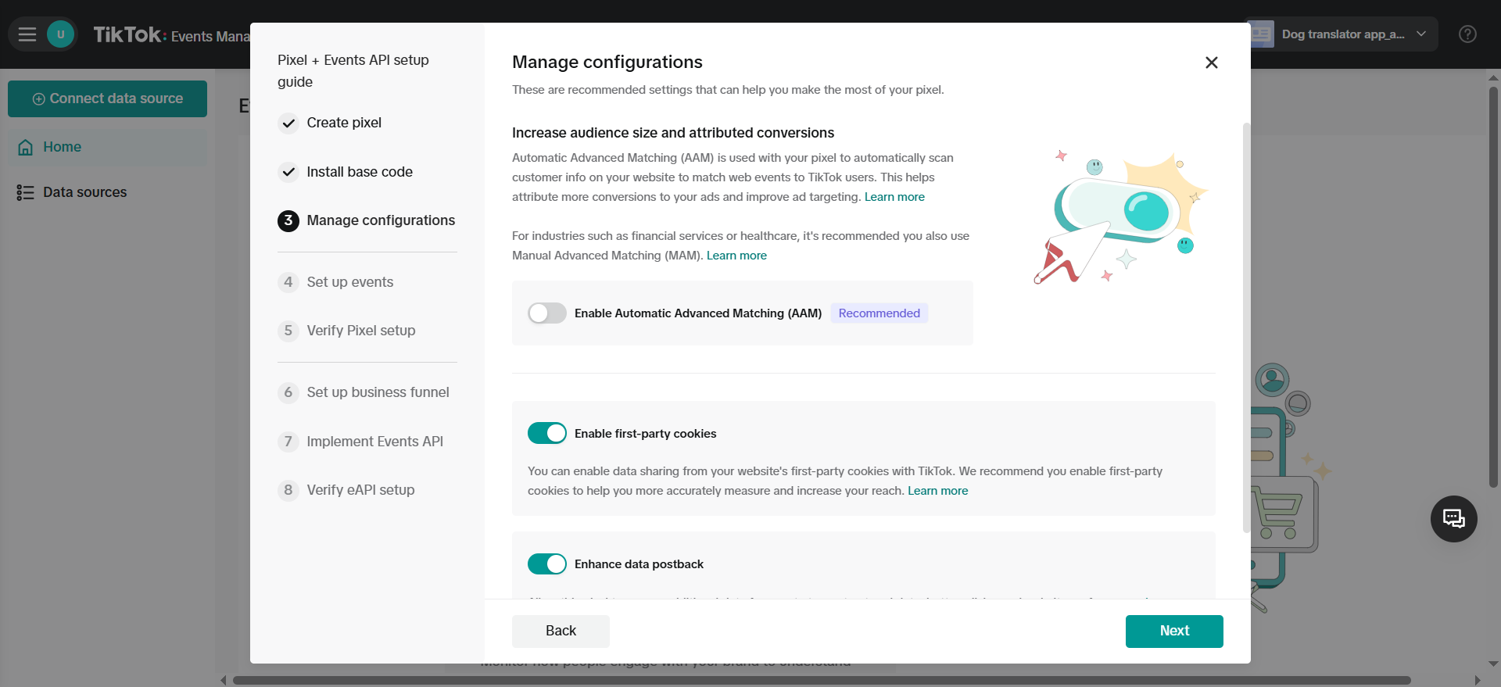Click the Create pixel checkmark icon

pyautogui.click(x=288, y=123)
